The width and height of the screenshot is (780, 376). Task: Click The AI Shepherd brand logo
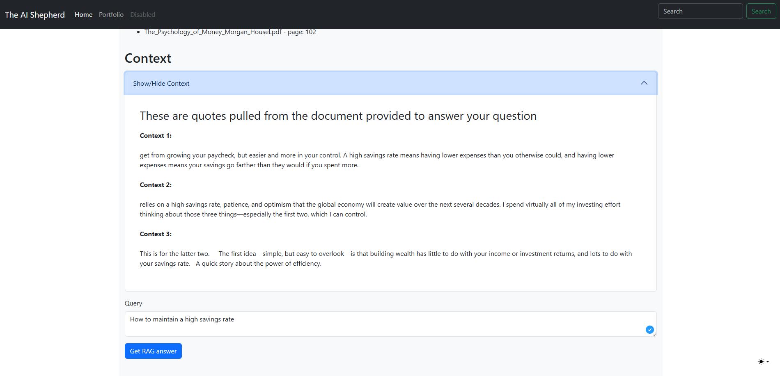(x=34, y=14)
